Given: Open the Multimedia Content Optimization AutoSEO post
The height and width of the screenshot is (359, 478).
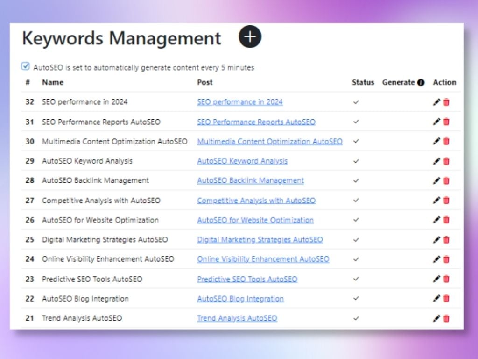Looking at the screenshot, I should click(x=270, y=141).
